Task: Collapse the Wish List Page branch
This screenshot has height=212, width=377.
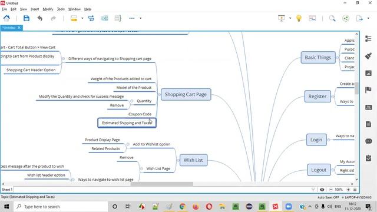Action: tap(141, 169)
